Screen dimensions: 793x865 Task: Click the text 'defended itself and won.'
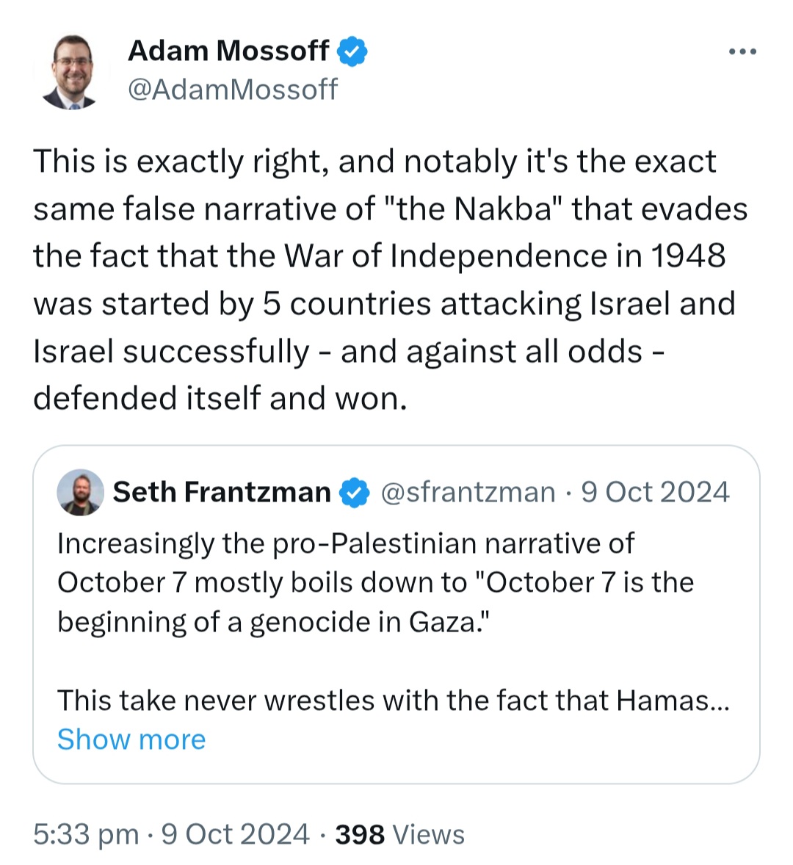click(x=220, y=398)
